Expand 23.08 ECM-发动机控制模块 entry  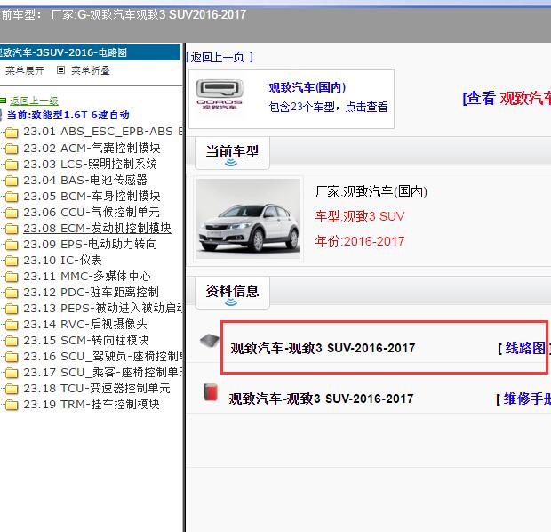(97, 228)
